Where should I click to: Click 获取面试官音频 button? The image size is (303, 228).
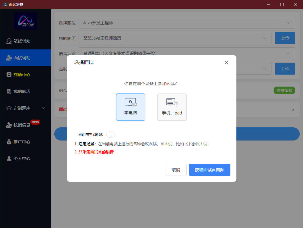point(210,170)
